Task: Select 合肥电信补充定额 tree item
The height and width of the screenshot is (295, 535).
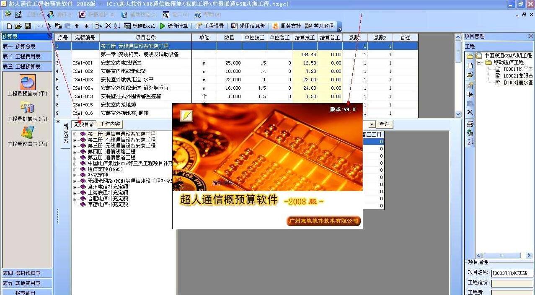Action: 108,199
